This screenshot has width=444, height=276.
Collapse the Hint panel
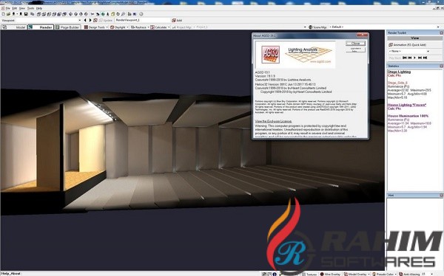click(441, 196)
